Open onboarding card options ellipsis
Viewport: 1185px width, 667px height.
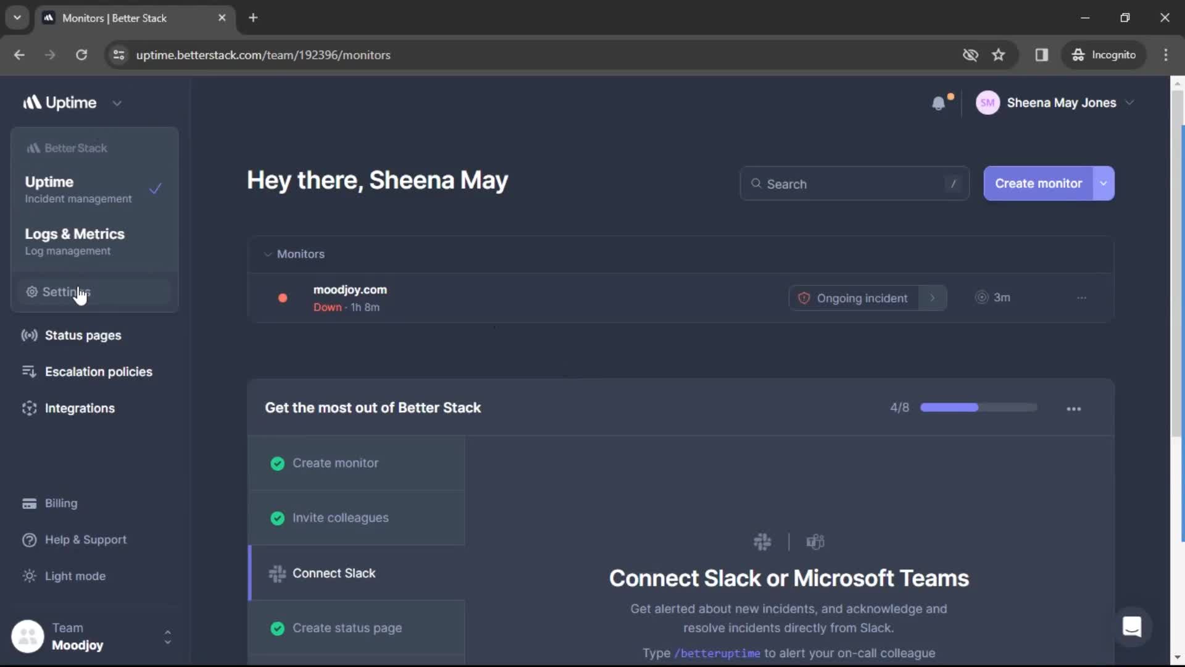click(x=1074, y=409)
